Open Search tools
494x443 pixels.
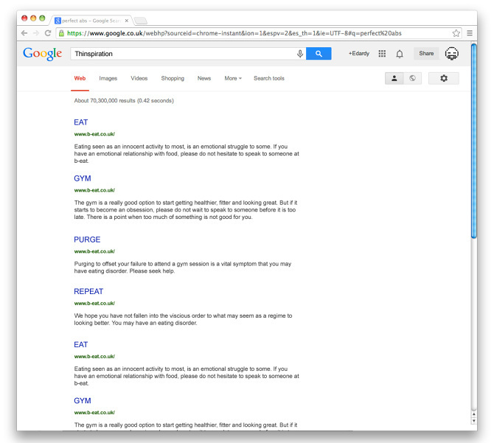269,78
